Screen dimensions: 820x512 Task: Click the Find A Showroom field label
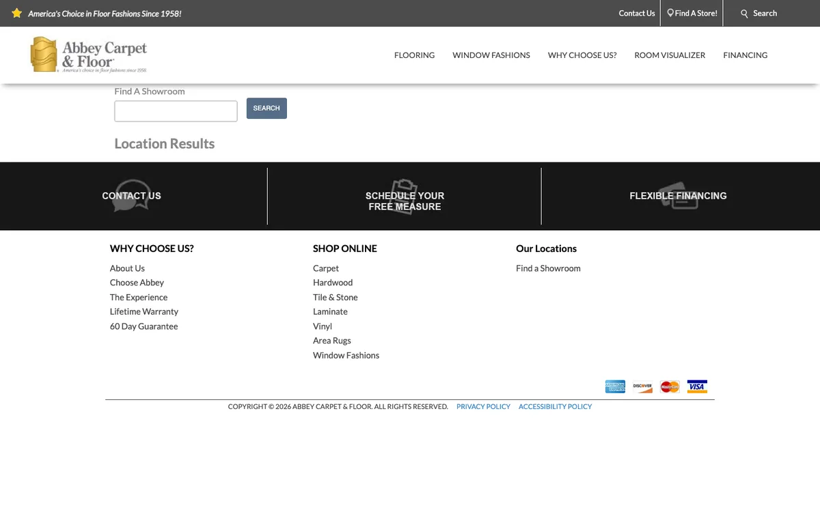coord(150,91)
